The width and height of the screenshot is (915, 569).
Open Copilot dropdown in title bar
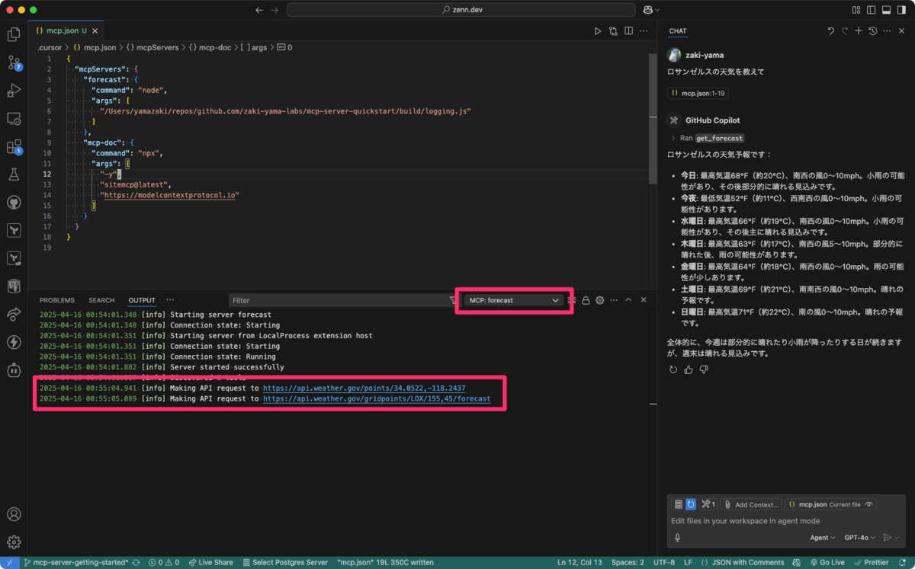(x=651, y=10)
